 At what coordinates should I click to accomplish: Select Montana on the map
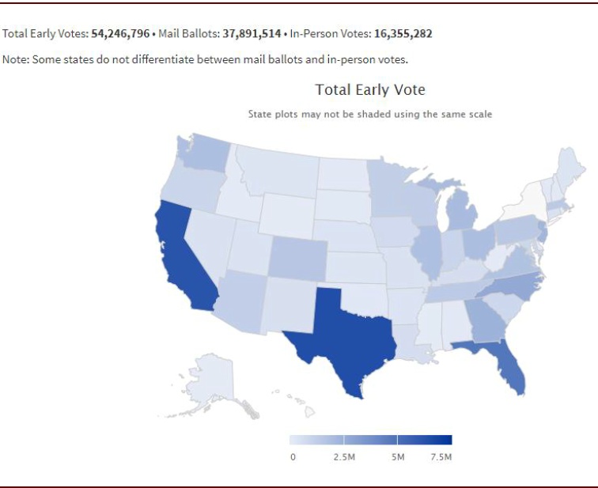[x=277, y=170]
